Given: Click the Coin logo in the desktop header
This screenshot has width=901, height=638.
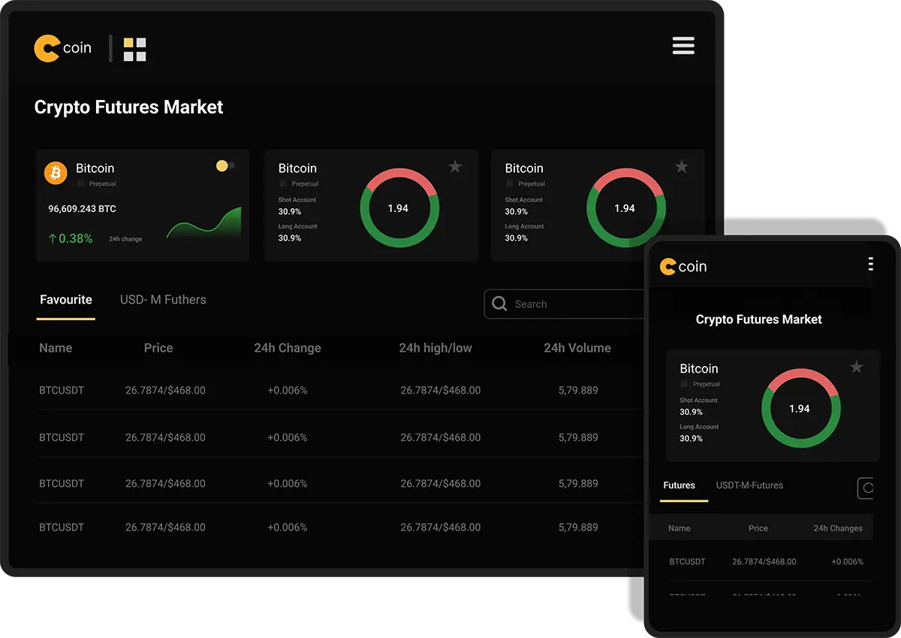Looking at the screenshot, I should tap(63, 47).
